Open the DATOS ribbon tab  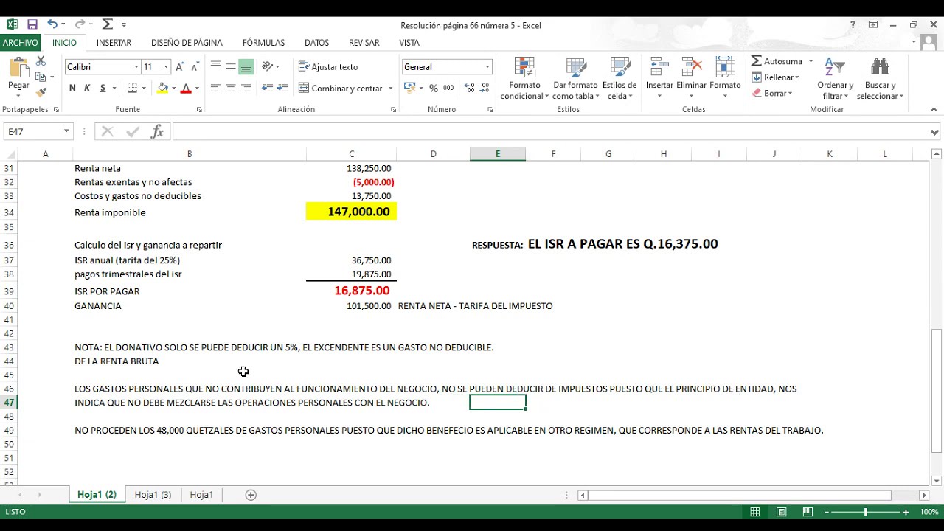click(316, 43)
